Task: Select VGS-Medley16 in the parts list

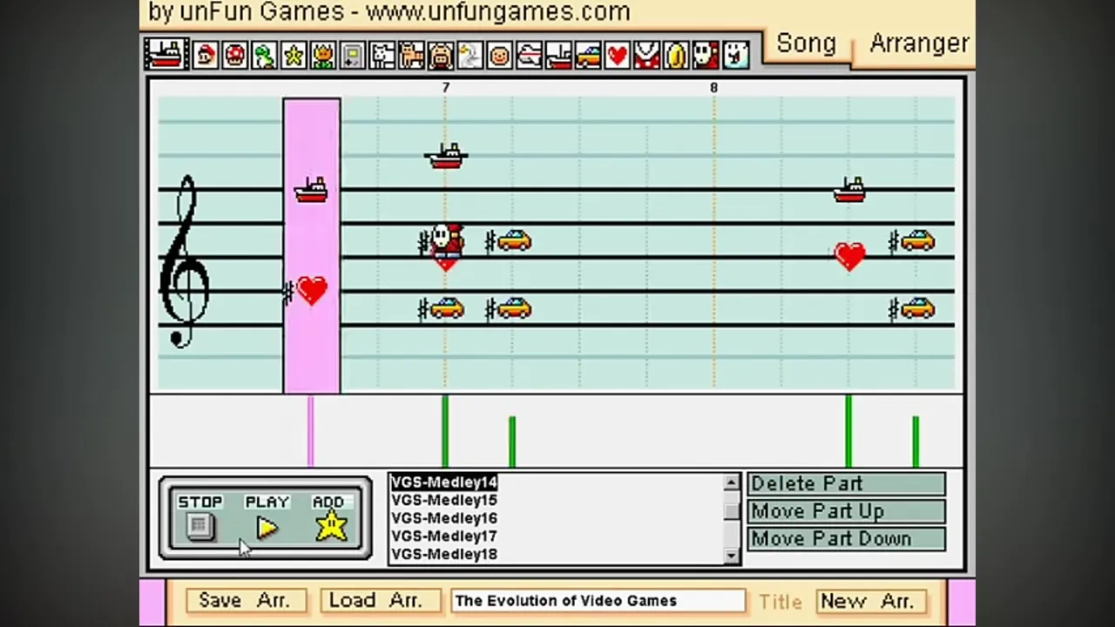Action: coord(443,518)
